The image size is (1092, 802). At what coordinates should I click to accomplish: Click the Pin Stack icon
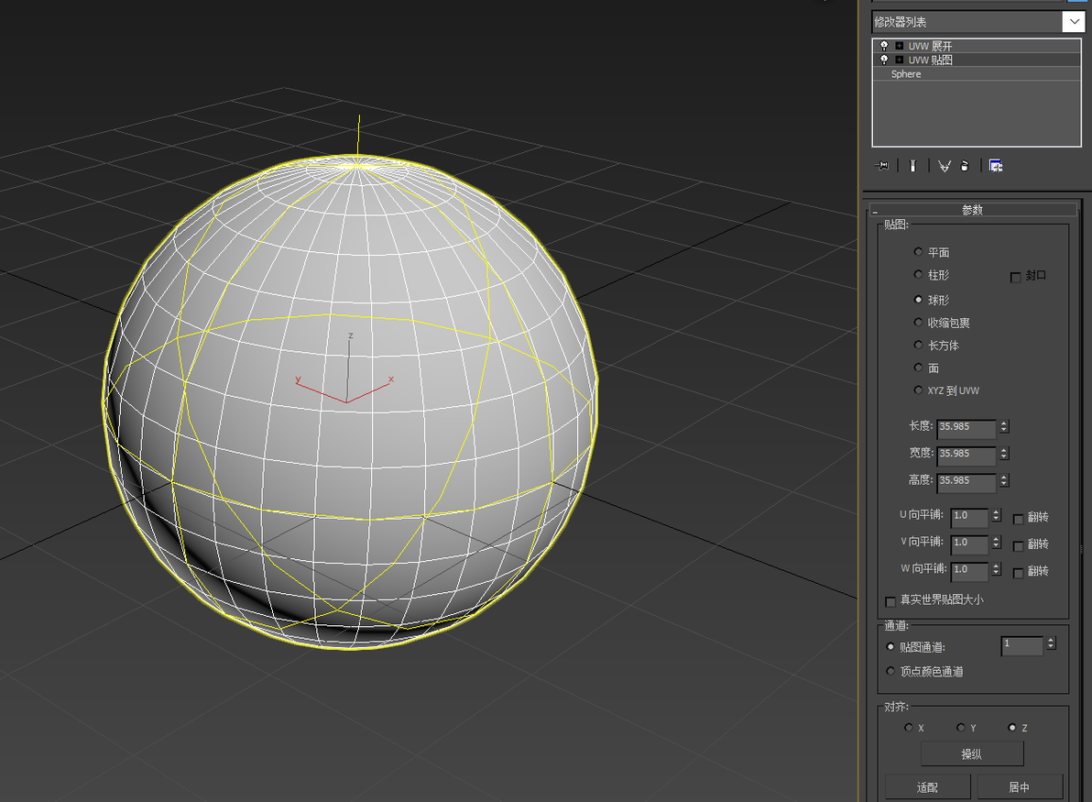[x=881, y=166]
